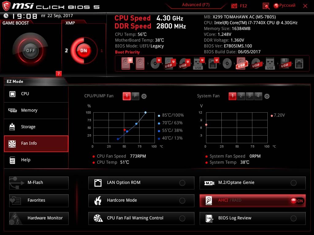Viewport: 314px width, 235px height.
Task: Click the BIOS Ver value E7B05IMS.100
Action: [238, 46]
